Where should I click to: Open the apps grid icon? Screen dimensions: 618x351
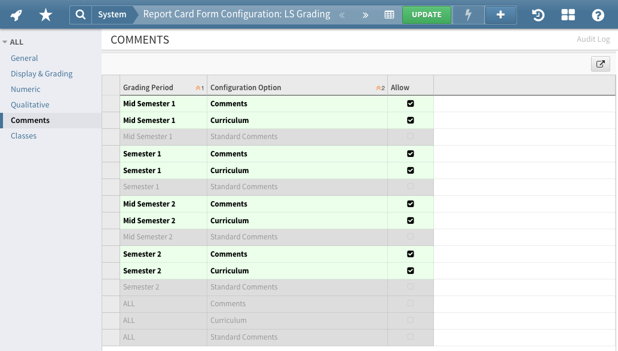tap(568, 14)
